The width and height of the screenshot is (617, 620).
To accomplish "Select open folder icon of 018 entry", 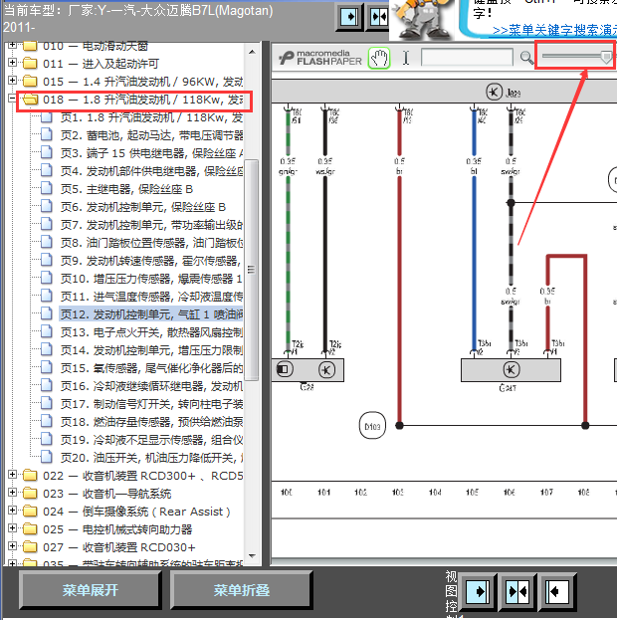I will coord(30,100).
